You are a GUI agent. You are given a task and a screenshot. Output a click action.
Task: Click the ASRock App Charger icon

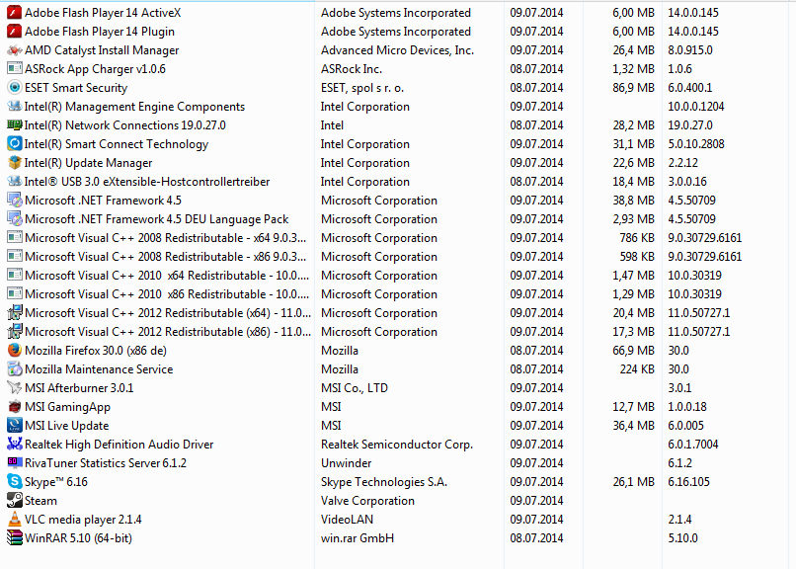click(x=14, y=69)
